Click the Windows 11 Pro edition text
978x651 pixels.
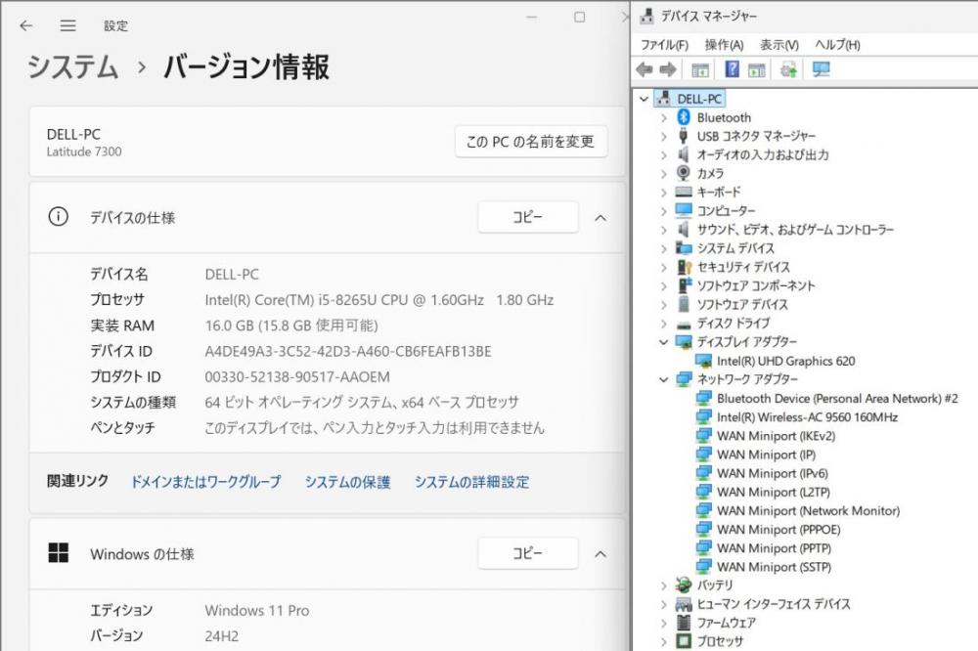click(257, 611)
